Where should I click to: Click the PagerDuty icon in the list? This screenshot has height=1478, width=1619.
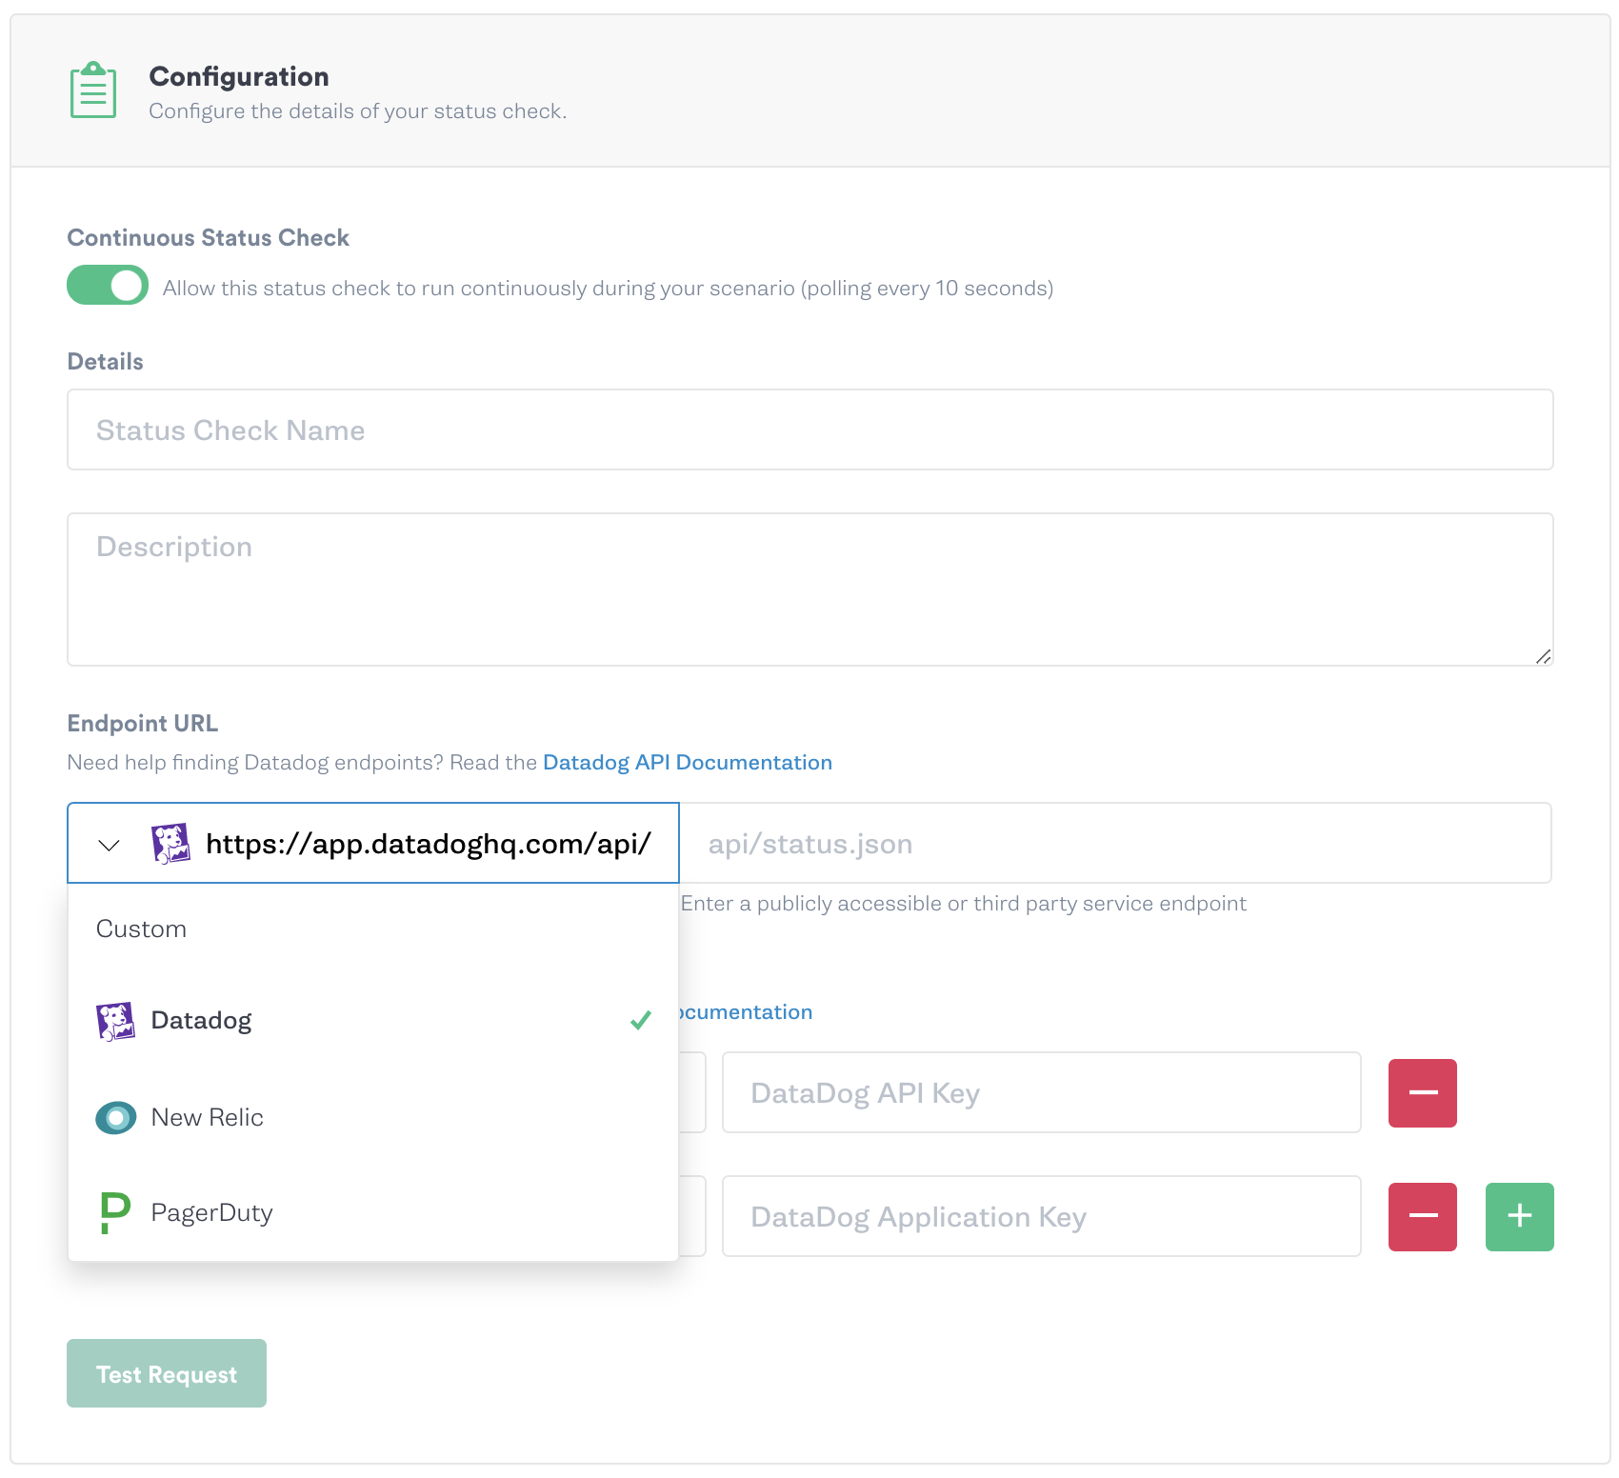(x=112, y=1211)
